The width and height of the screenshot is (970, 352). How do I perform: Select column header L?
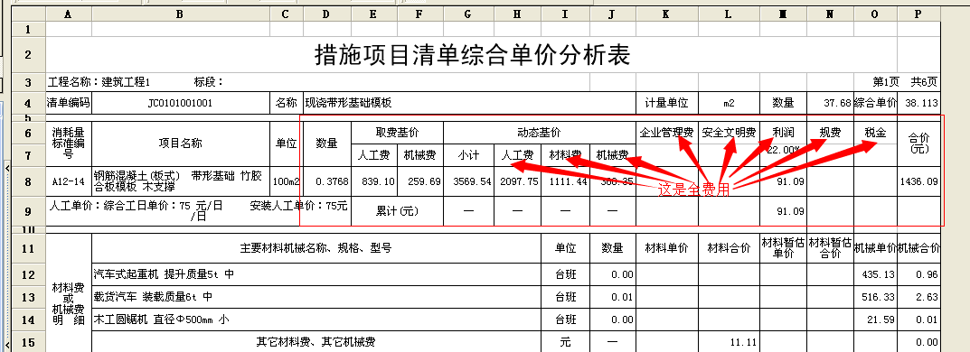729,14
